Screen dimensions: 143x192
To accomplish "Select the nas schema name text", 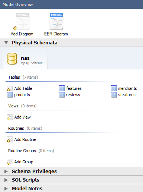I will (x=25, y=58).
